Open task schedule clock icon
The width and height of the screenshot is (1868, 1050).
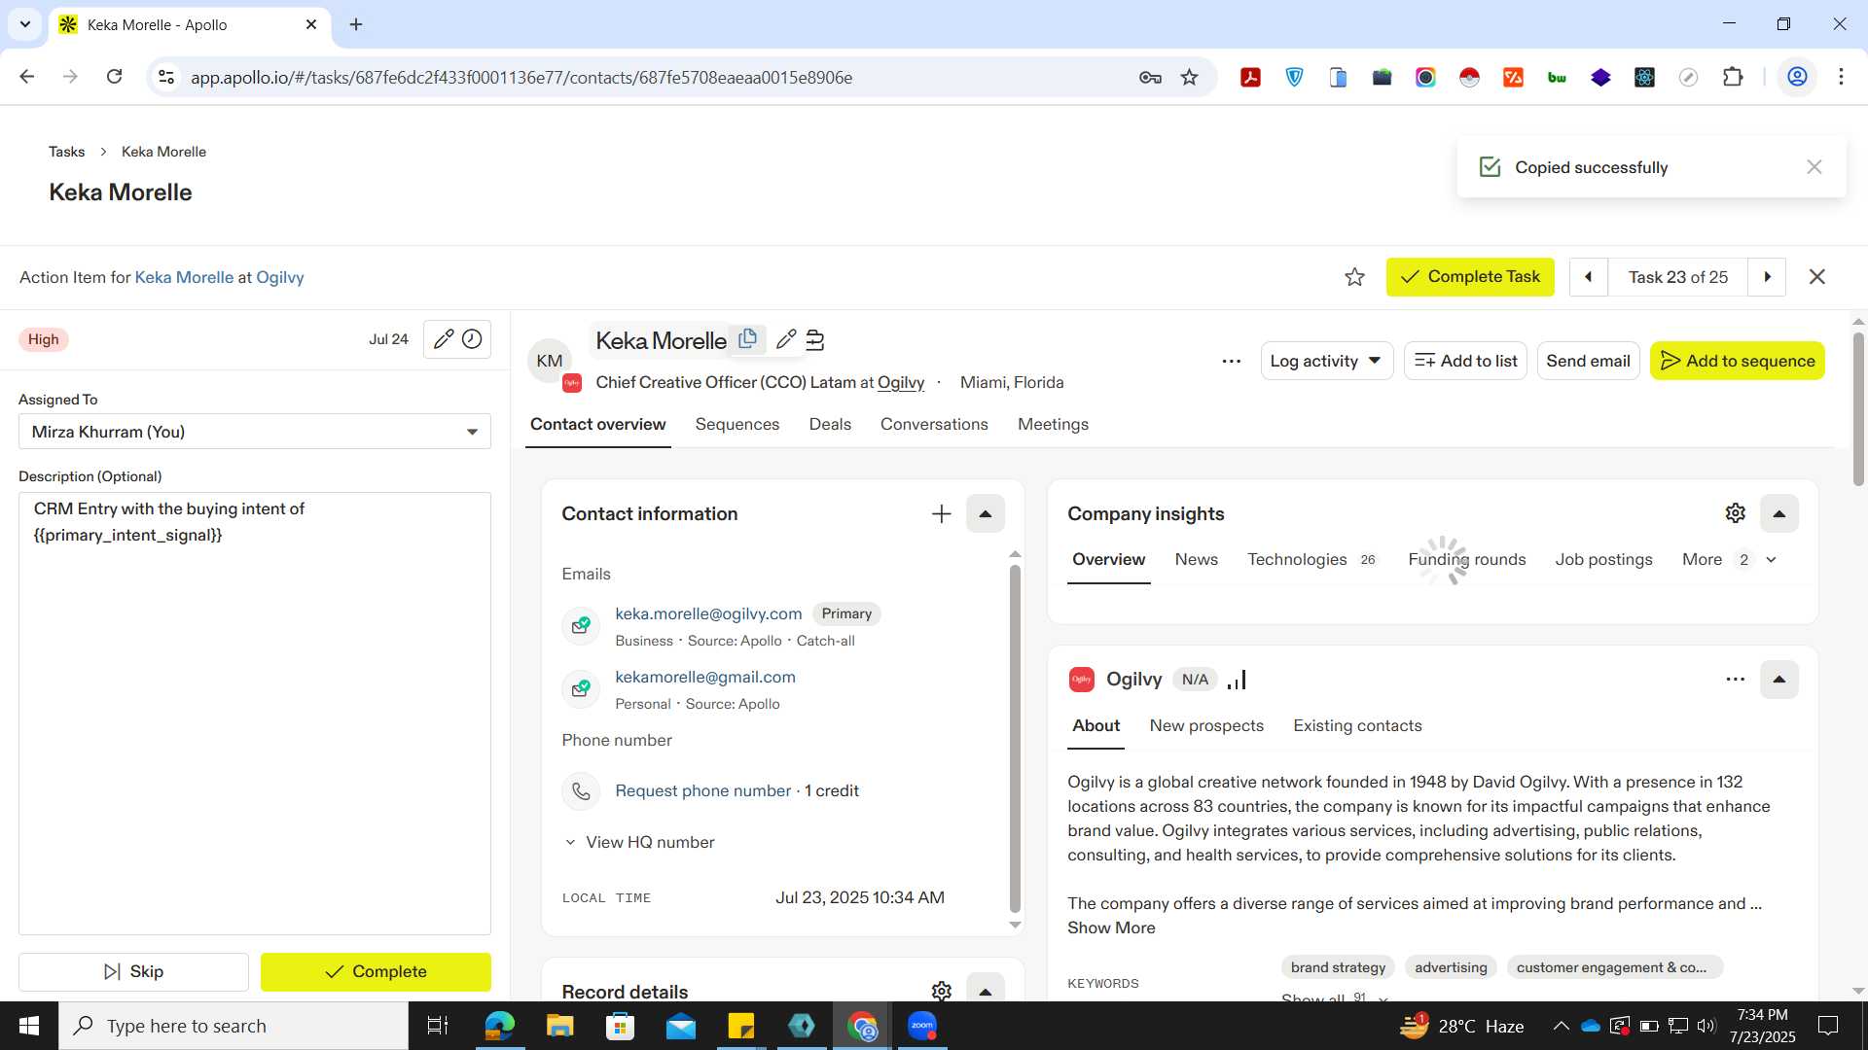[x=472, y=339]
